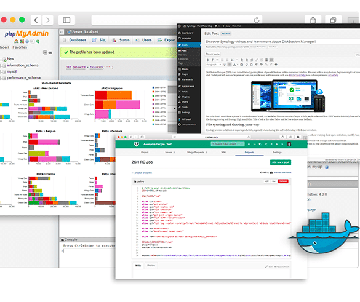Click the Add Media button in WordPress
This screenshot has width=360, height=302.
point(212,54)
